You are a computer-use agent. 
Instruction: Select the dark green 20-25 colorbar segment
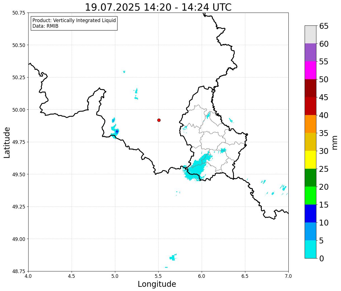coord(311,178)
